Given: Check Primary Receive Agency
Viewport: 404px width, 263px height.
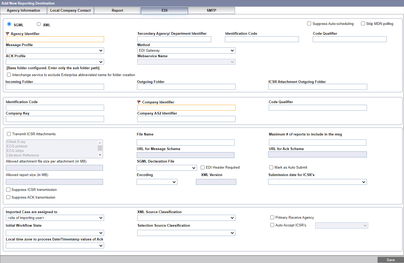Looking at the screenshot, I should click(272, 217).
